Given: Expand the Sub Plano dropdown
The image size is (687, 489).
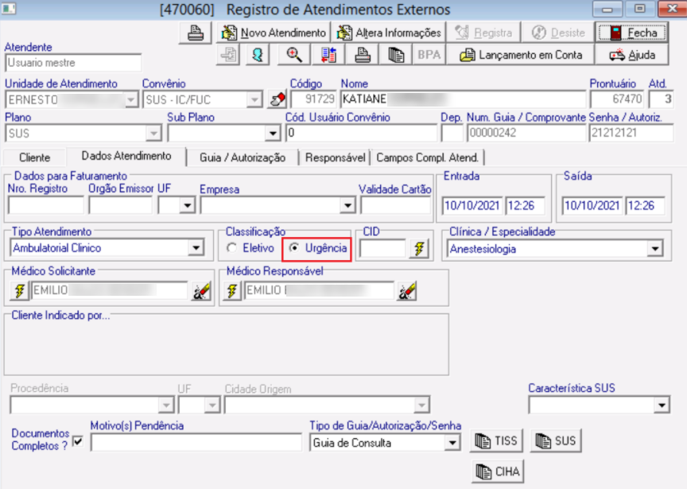Looking at the screenshot, I should coord(273,134).
